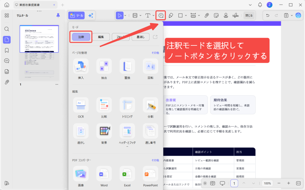Open the bookmarks panel icon
This screenshot has width=305, height=190.
point(7,50)
